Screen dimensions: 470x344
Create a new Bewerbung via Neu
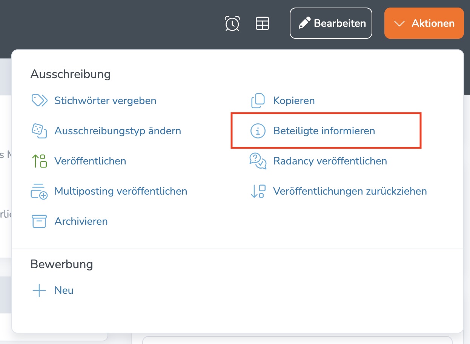[x=63, y=290]
